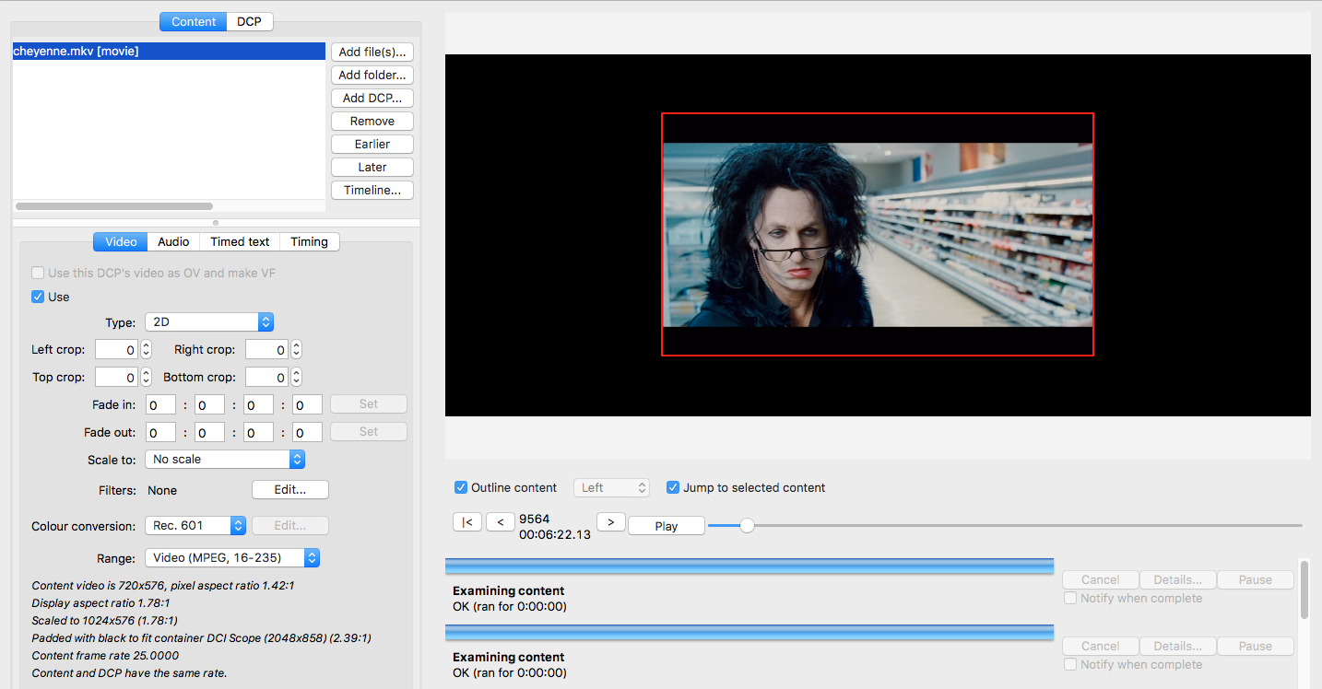Select the Video tab
This screenshot has width=1322, height=689.
121,241
